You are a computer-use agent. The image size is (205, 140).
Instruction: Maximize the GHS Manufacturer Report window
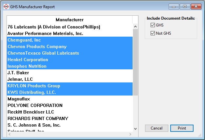[x=185, y=7]
